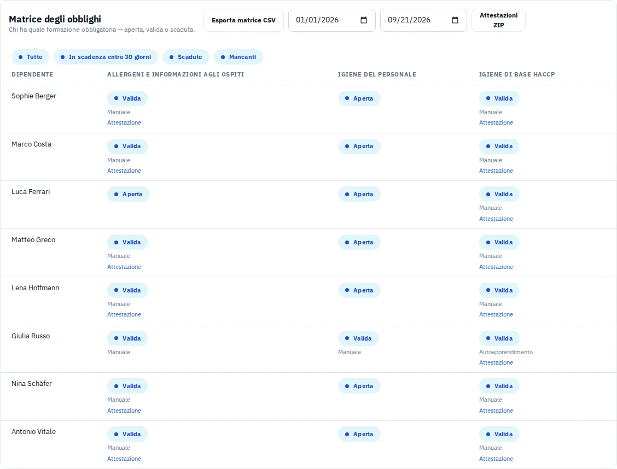Open calendar picker for start date 01/01/2026

point(364,20)
